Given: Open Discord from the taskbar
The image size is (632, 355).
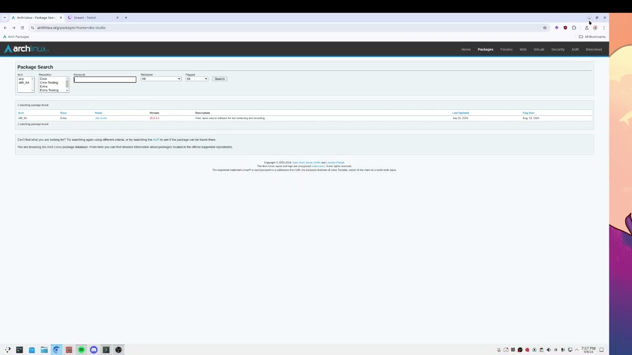Looking at the screenshot, I should [x=93, y=350].
